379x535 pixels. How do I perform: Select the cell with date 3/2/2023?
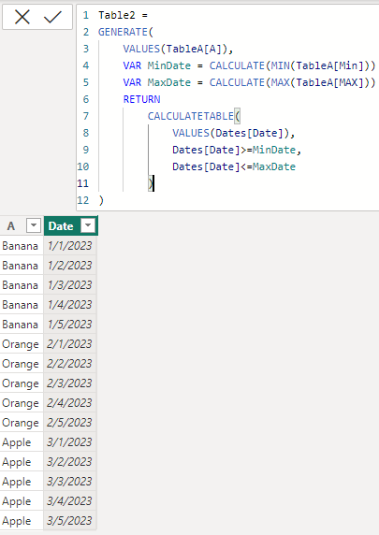tap(70, 462)
